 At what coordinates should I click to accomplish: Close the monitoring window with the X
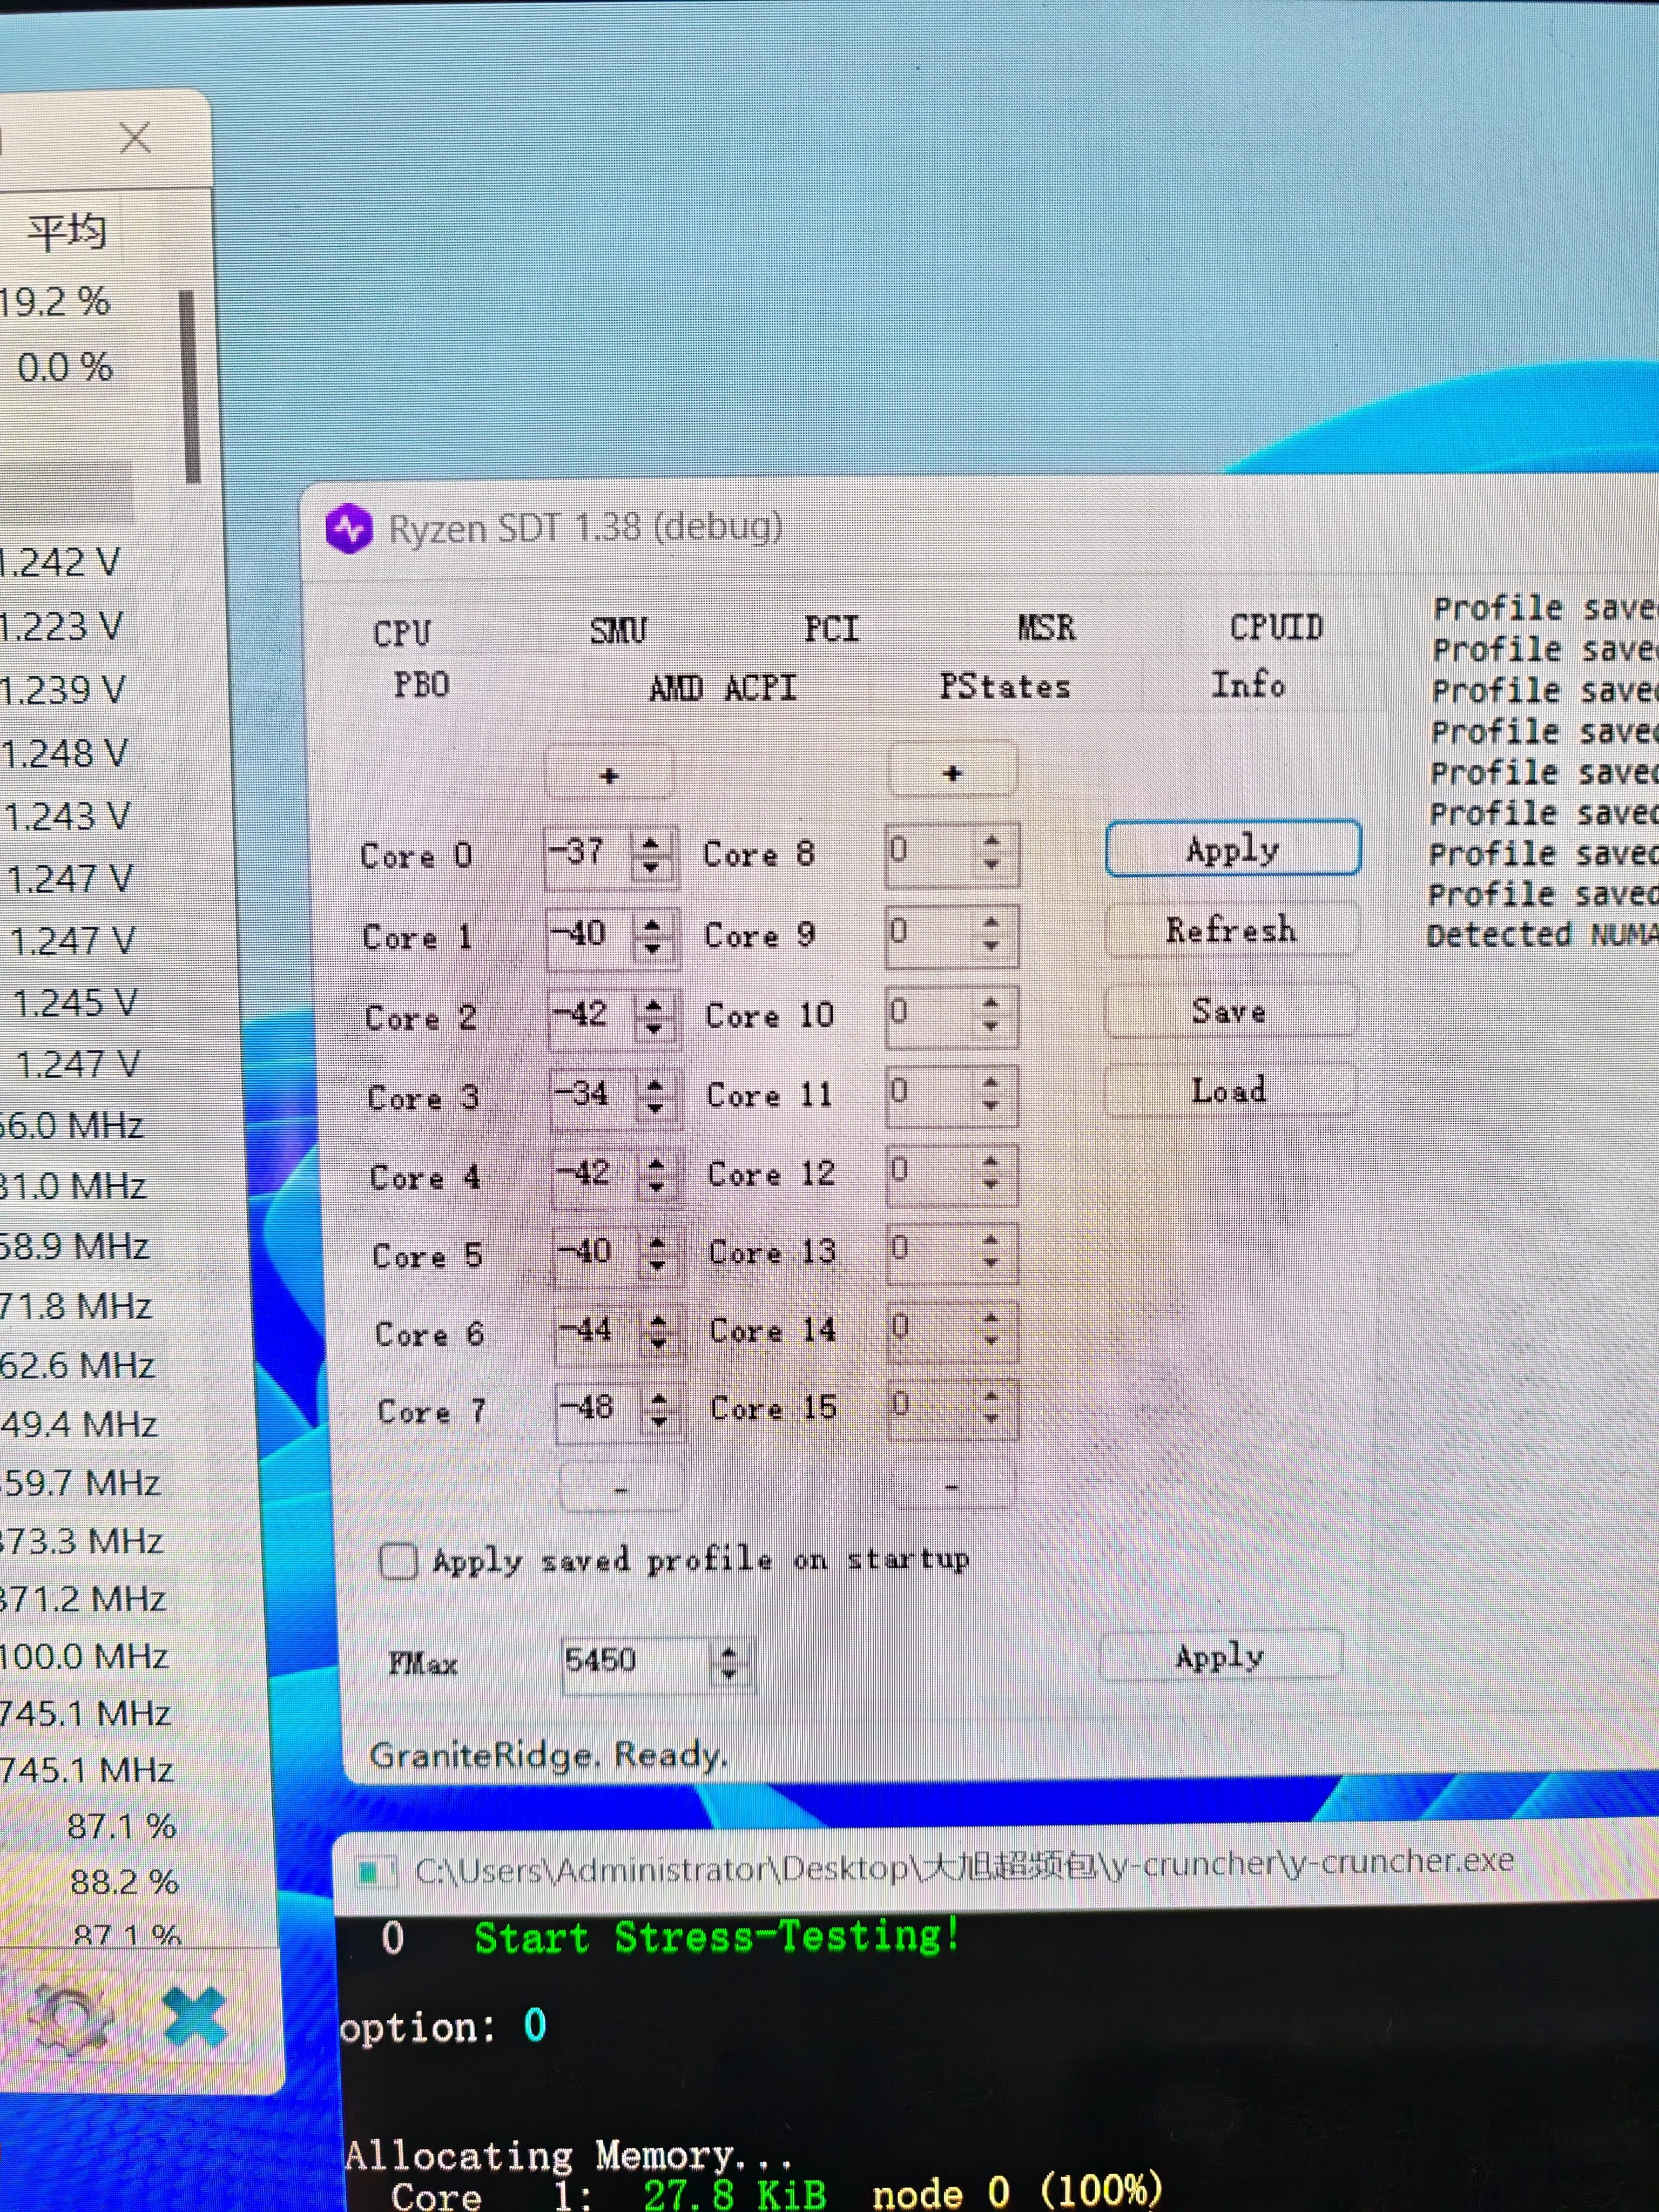(x=135, y=138)
